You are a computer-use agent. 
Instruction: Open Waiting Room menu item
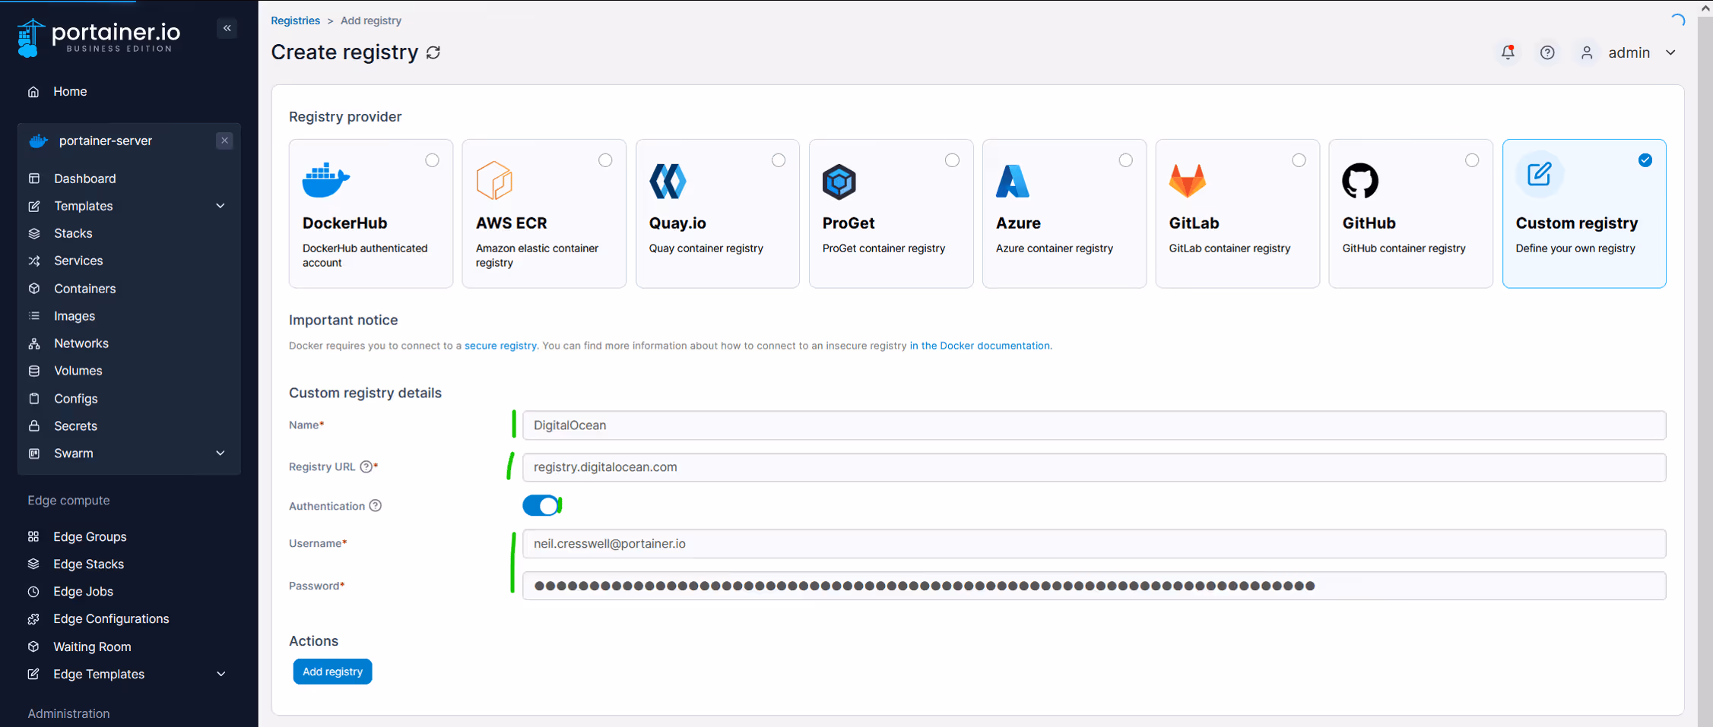92,646
